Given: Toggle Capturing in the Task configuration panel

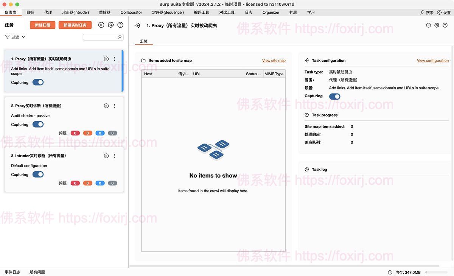Looking at the screenshot, I should click(x=334, y=96).
